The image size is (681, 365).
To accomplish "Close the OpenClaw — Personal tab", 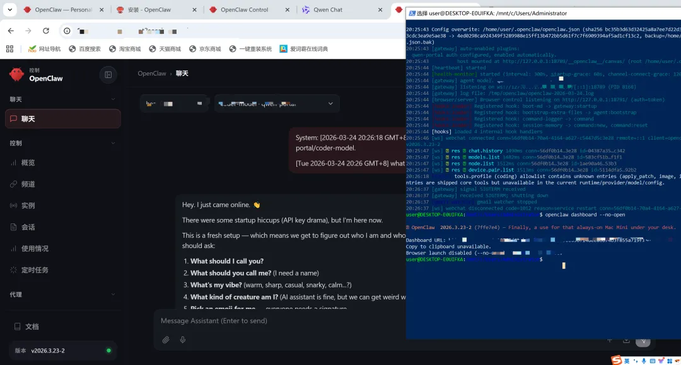I will [x=102, y=9].
